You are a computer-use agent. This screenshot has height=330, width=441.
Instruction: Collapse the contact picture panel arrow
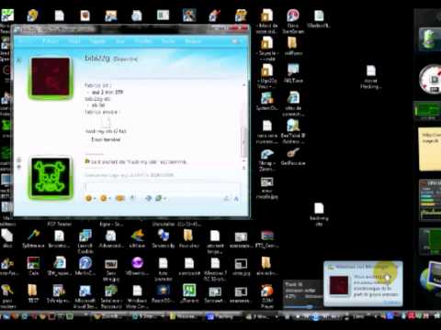(18, 60)
